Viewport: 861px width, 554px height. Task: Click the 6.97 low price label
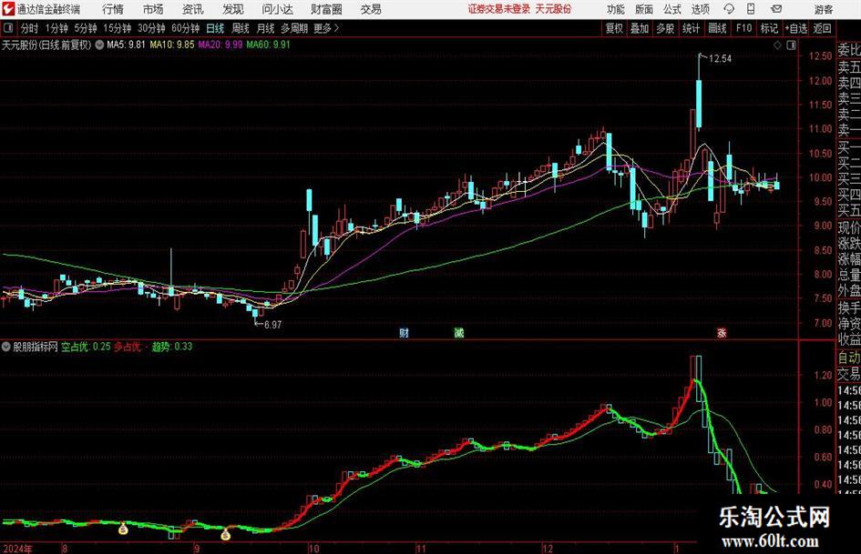click(273, 325)
